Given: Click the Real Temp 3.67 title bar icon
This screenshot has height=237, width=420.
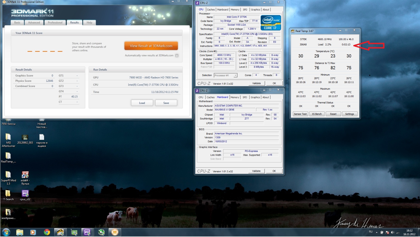Looking at the screenshot, I should coord(292,31).
